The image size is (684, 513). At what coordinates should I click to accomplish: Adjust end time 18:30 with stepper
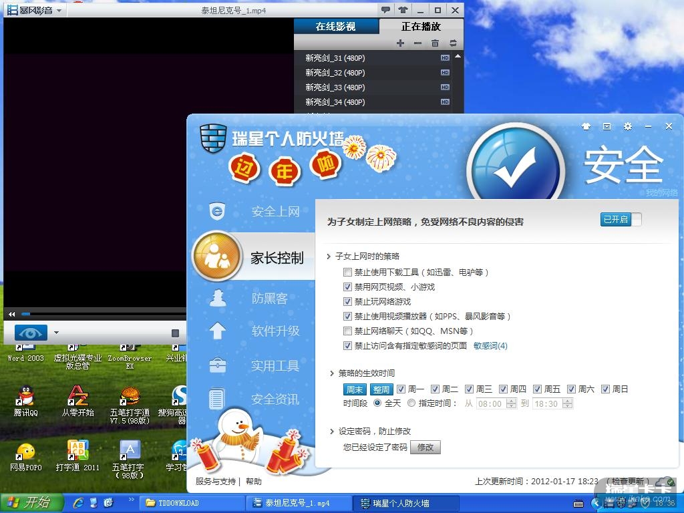click(x=567, y=403)
